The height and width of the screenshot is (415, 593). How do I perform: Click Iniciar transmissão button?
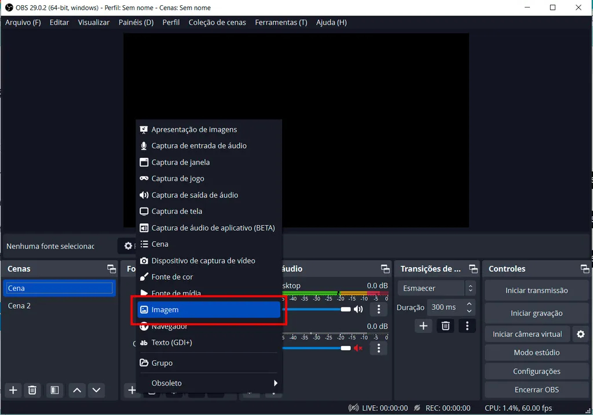[x=537, y=290]
